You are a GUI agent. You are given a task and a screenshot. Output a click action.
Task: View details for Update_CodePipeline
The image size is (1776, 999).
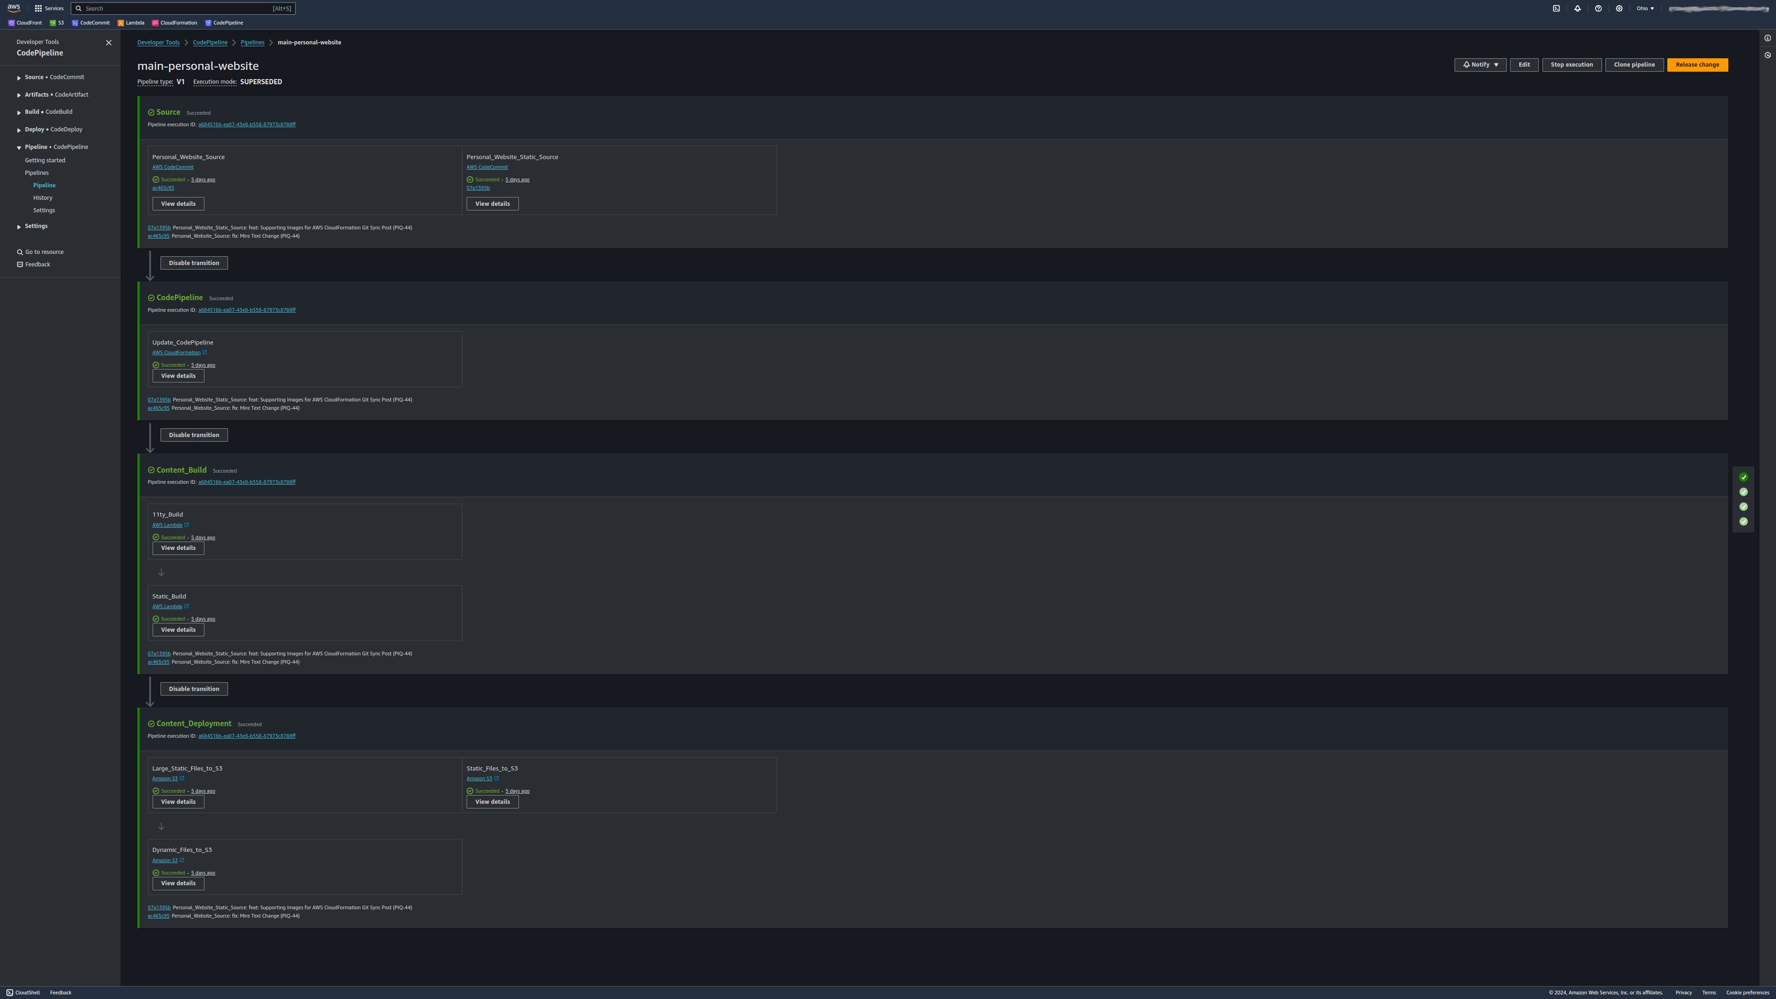(178, 376)
